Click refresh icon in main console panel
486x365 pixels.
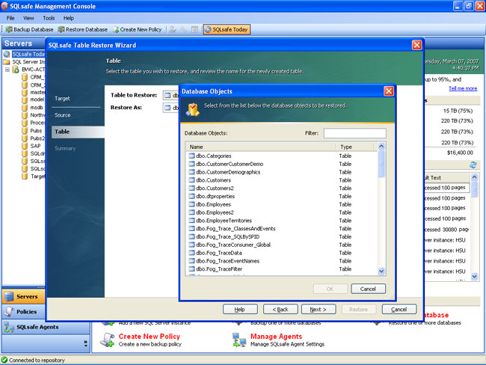[x=473, y=165]
